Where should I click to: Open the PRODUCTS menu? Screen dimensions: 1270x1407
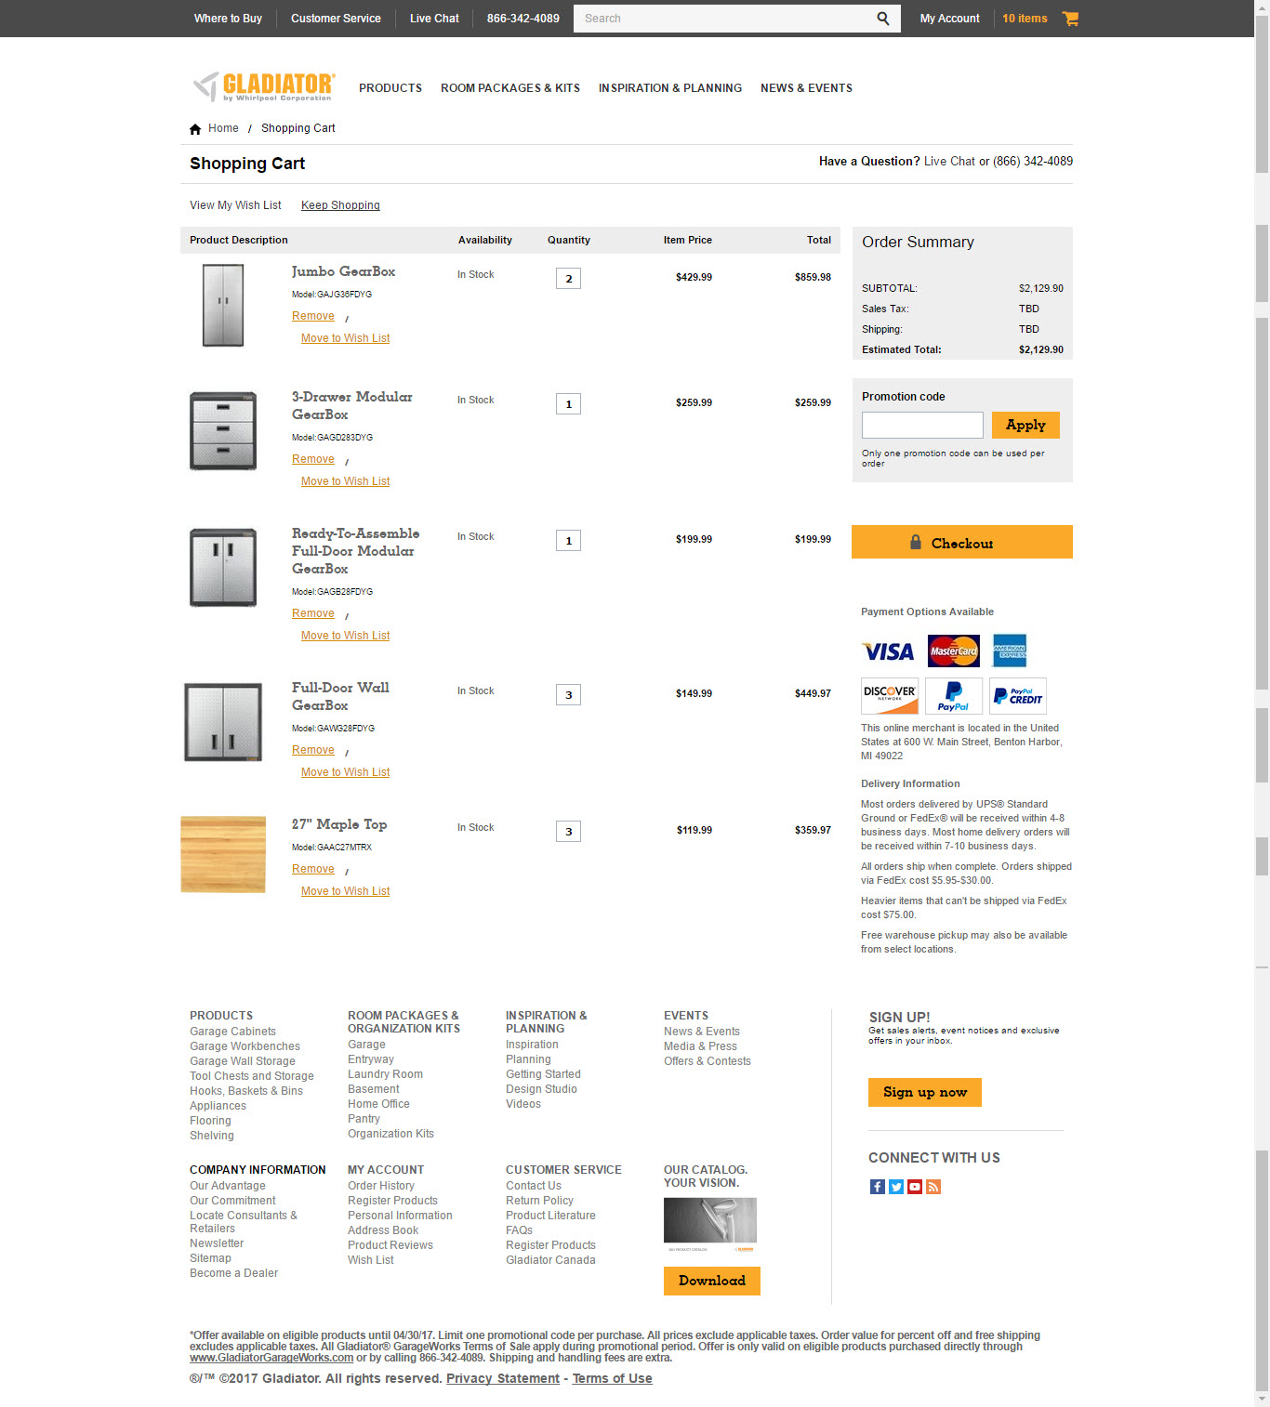390,88
